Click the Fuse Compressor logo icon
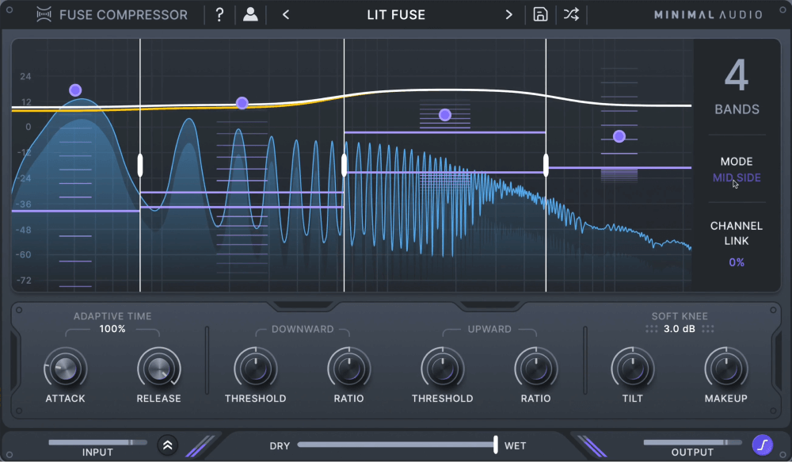Screen dimensions: 792x462 [x=44, y=14]
